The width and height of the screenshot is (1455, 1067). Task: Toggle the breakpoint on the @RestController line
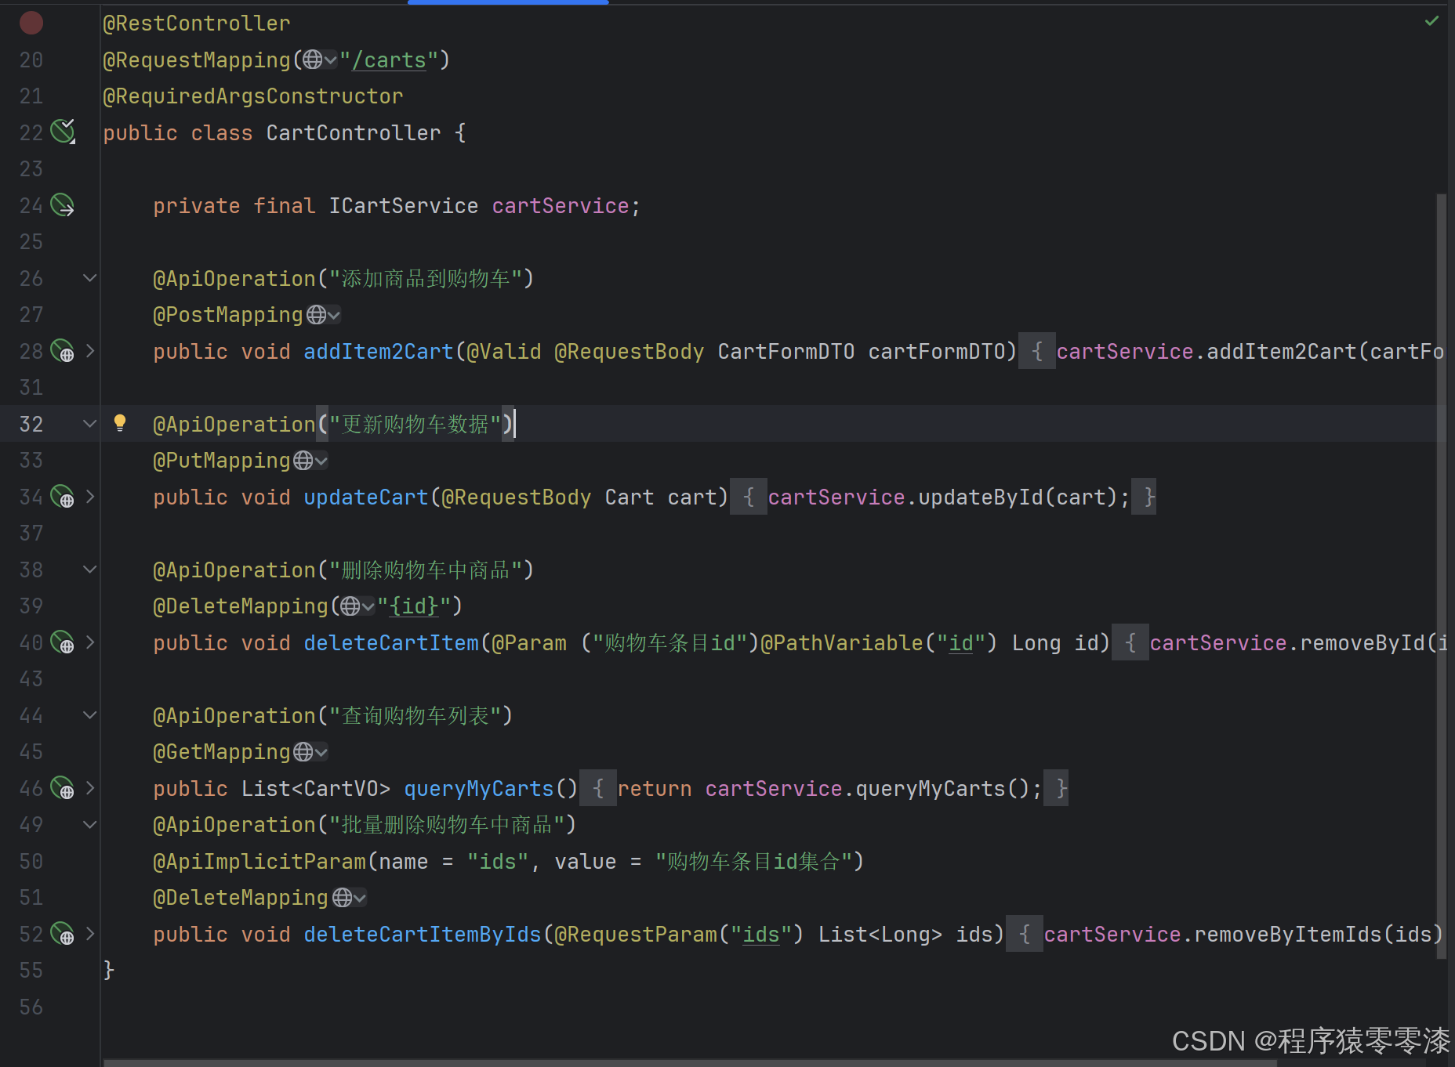[x=31, y=23]
